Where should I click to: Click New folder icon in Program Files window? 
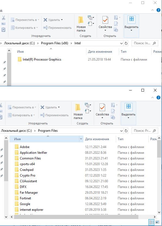[x=78, y=107]
